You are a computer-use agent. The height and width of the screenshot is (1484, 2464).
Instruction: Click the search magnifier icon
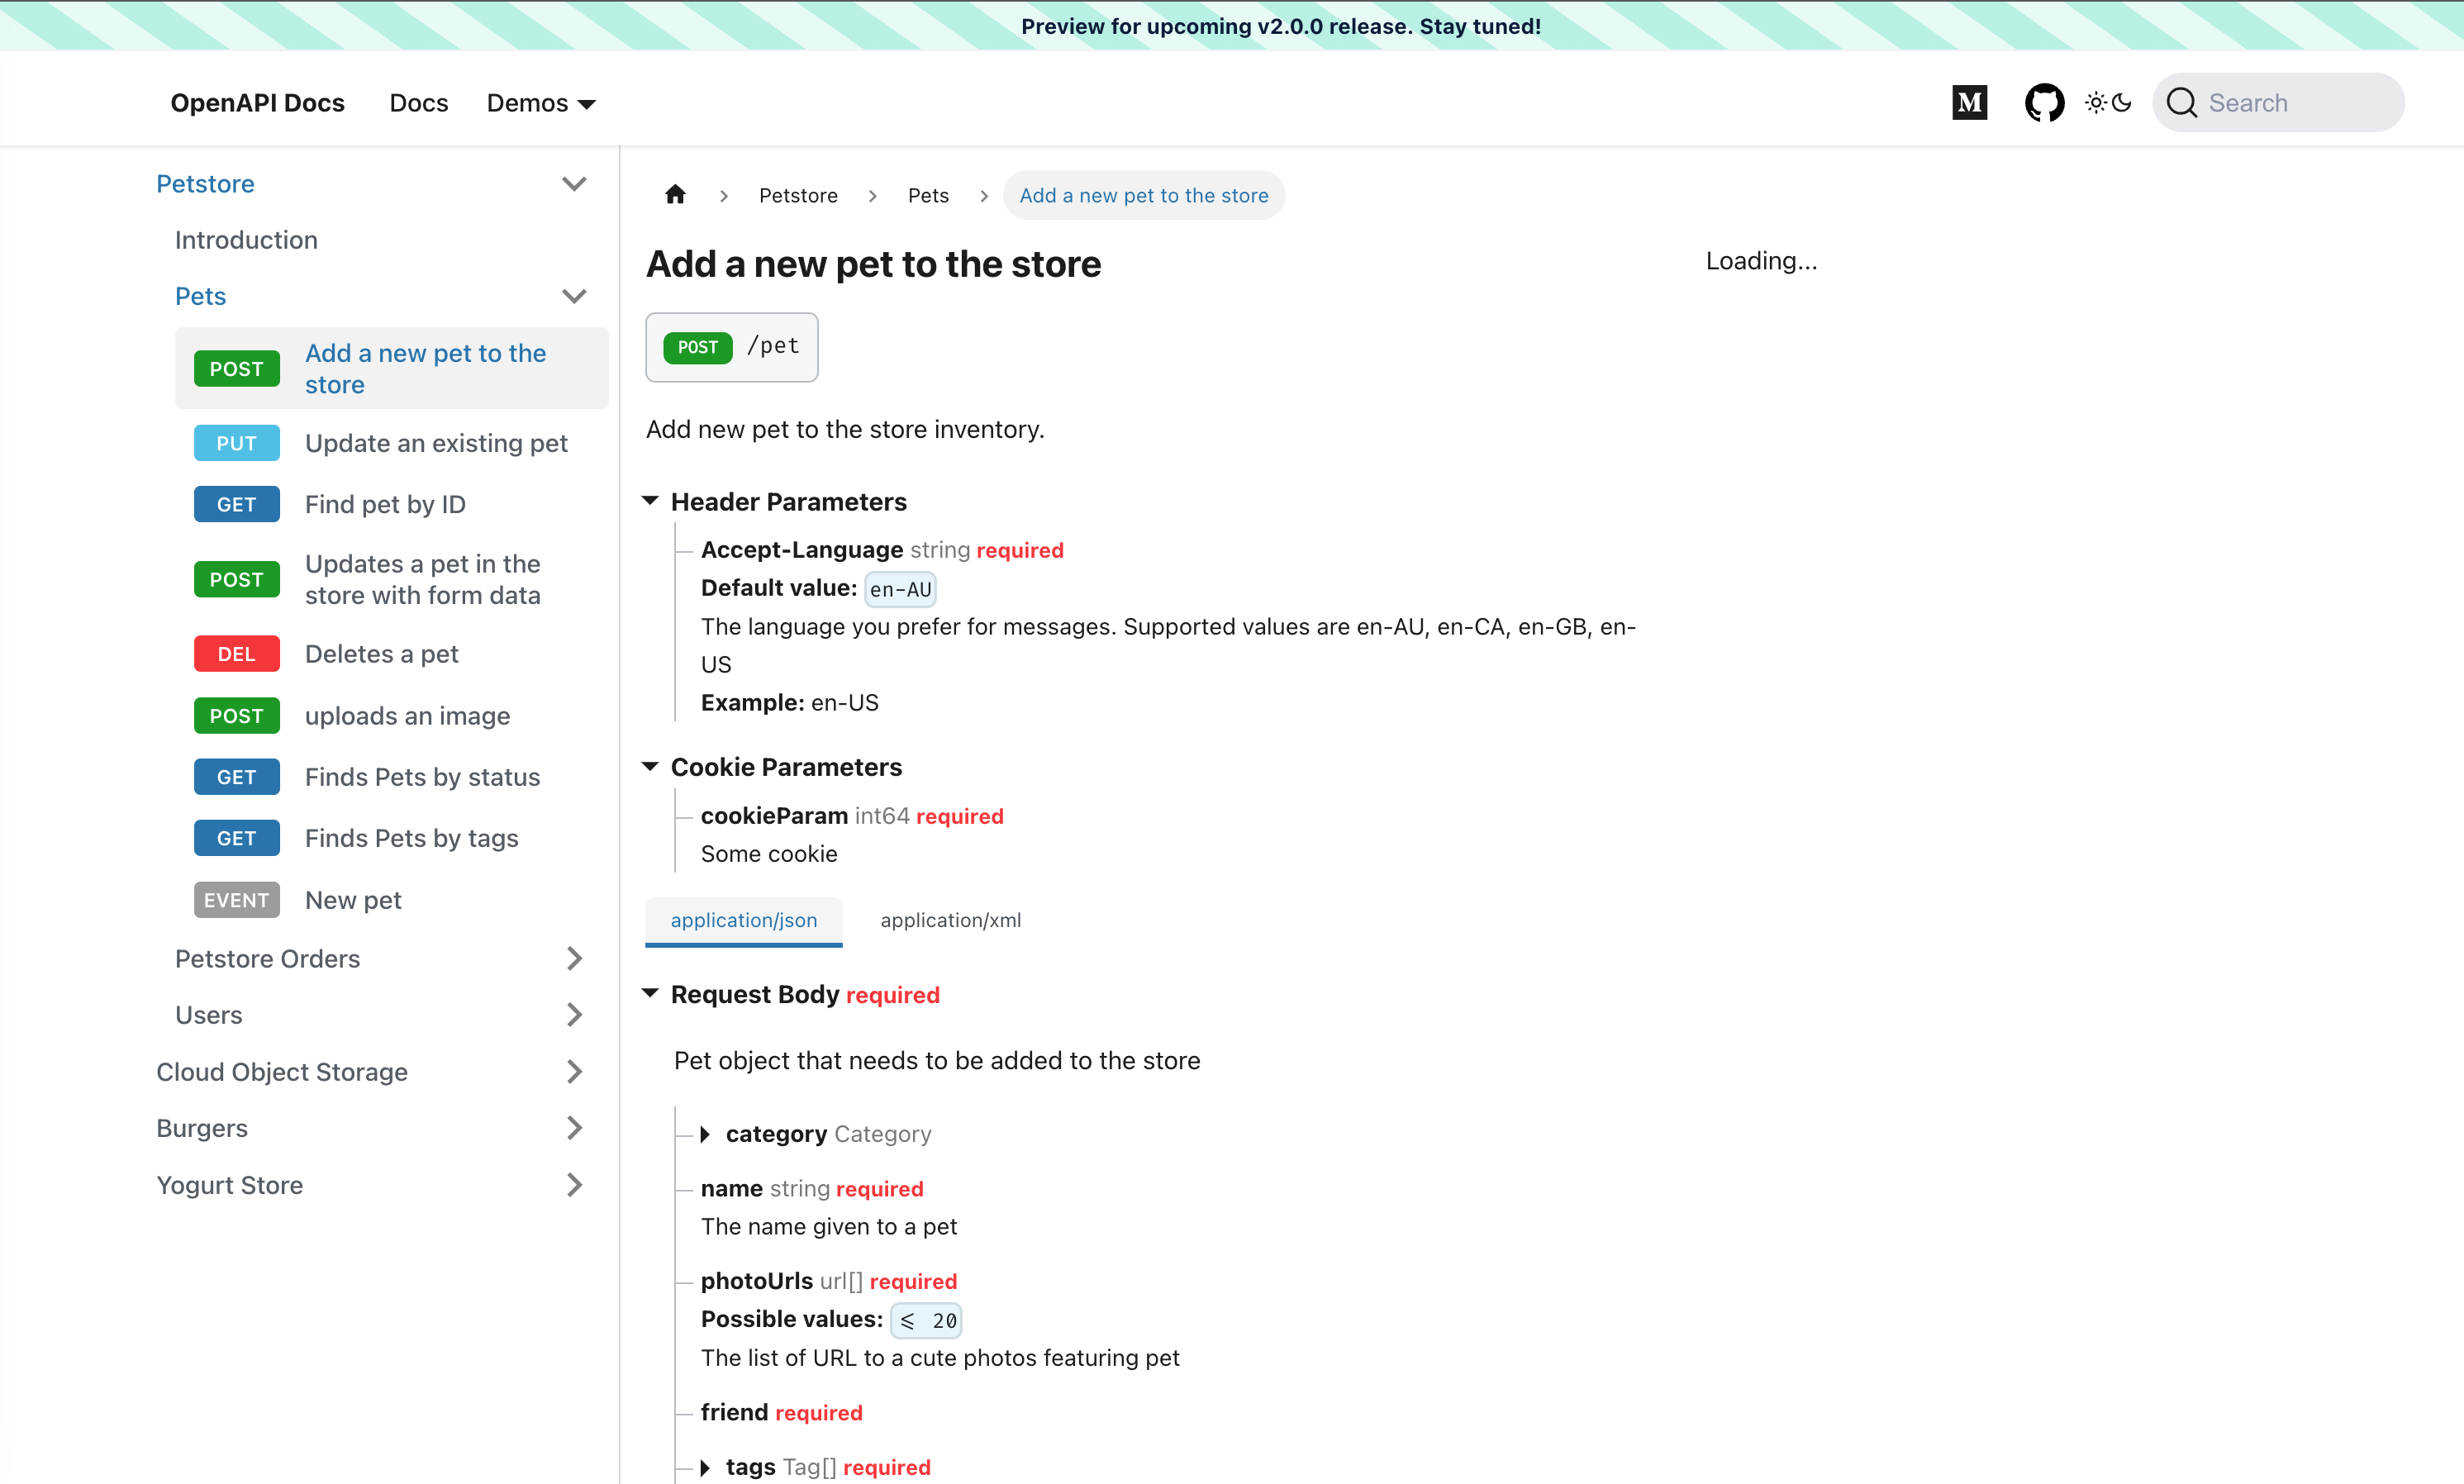2181,103
